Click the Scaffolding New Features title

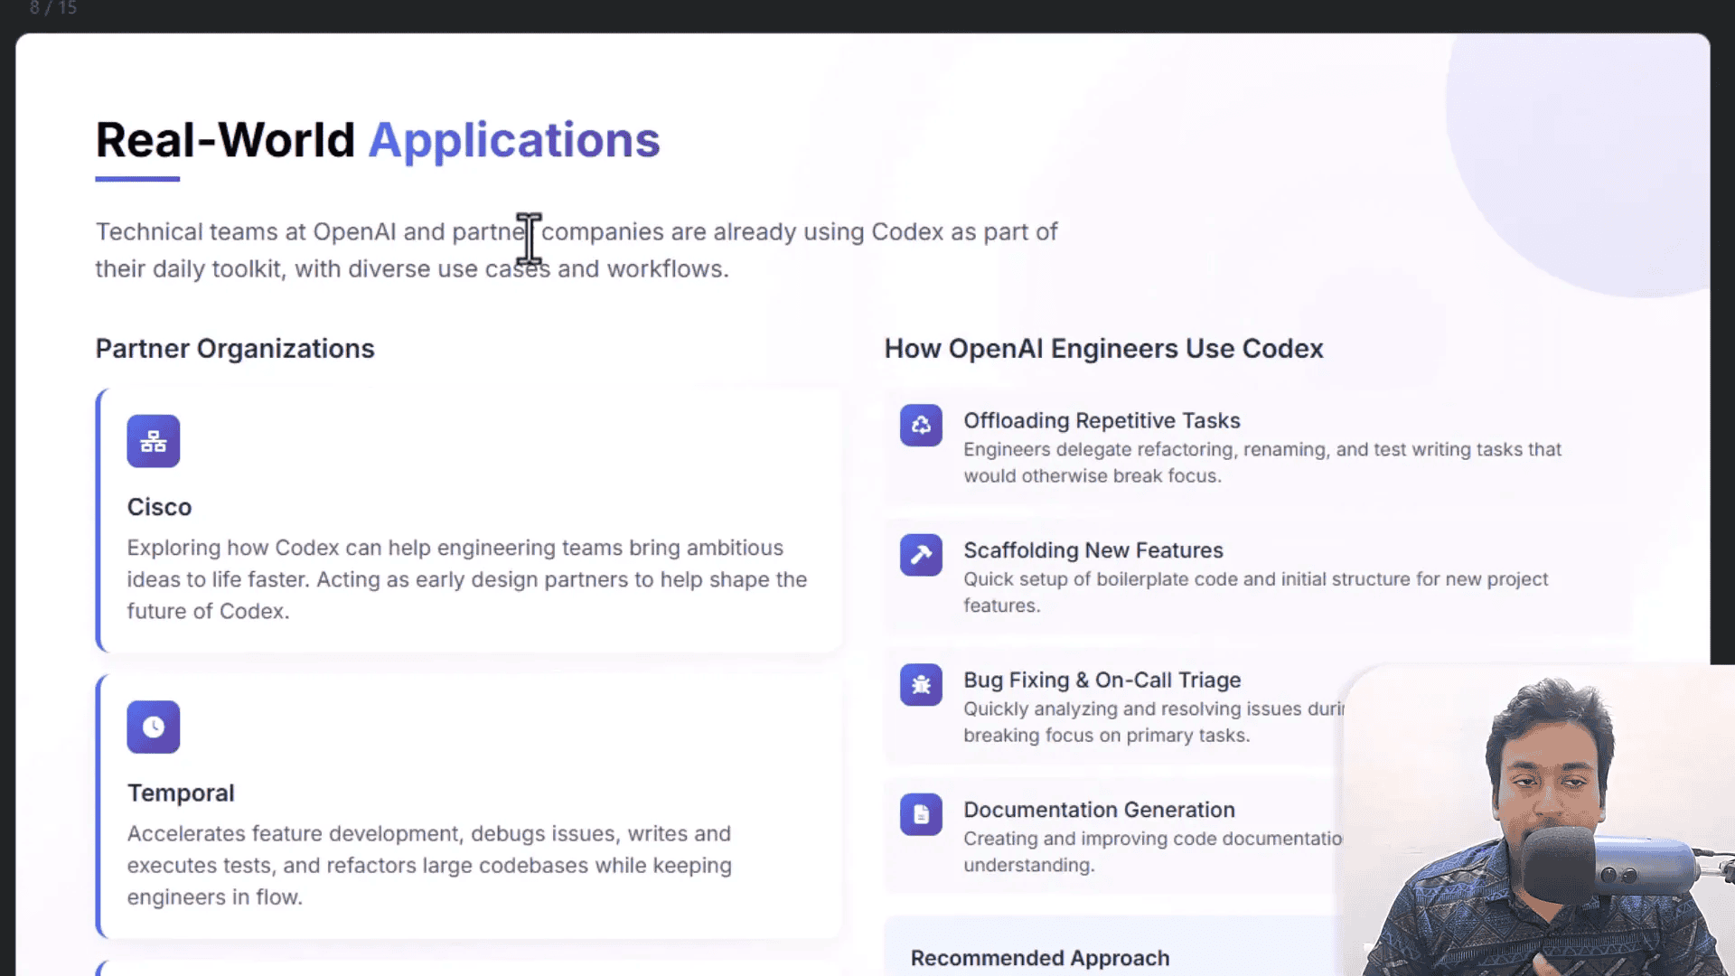[x=1093, y=550]
